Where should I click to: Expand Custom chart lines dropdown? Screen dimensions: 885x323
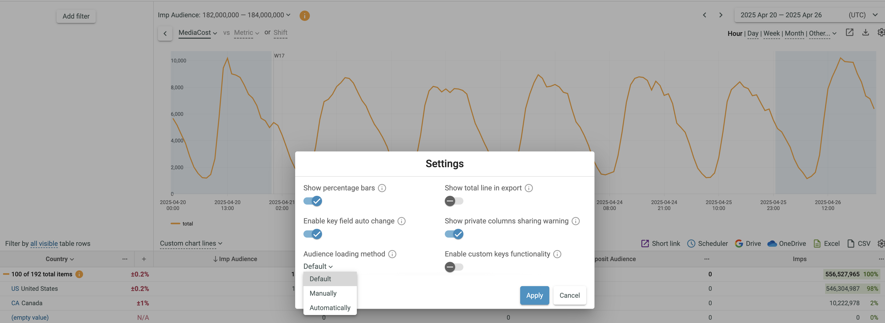(191, 243)
